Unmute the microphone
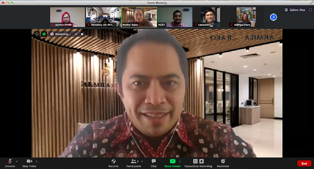The width and height of the screenshot is (314, 169). [10, 163]
